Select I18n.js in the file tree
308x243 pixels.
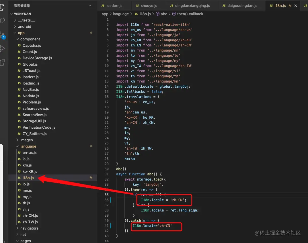coord(28,178)
